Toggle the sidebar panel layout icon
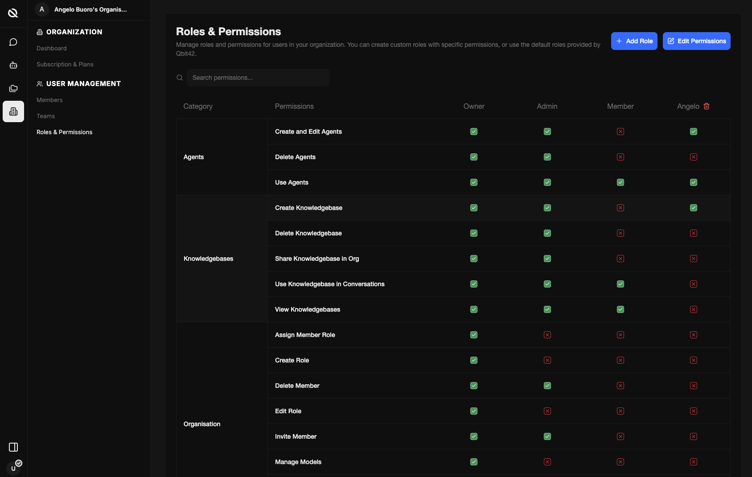Image resolution: width=752 pixels, height=477 pixels. coord(13,447)
